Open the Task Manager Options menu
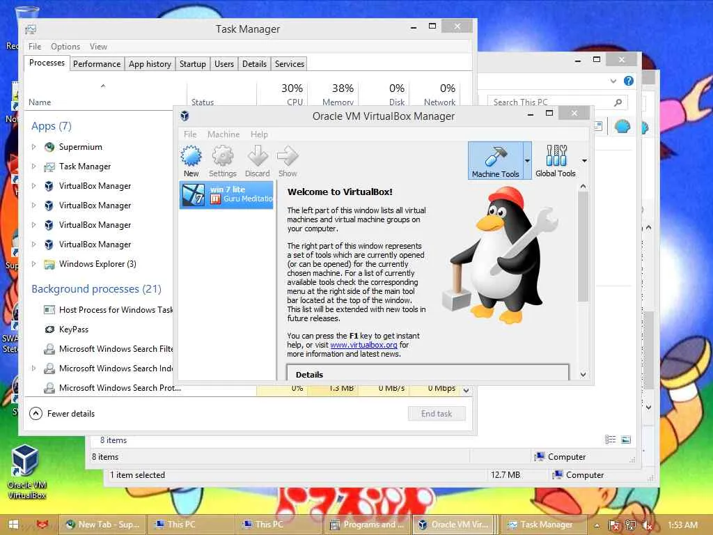Image resolution: width=713 pixels, height=535 pixels. pyautogui.click(x=65, y=47)
